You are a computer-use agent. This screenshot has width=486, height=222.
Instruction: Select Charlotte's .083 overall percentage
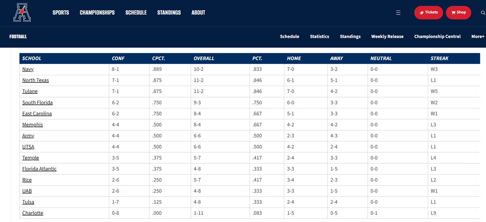(x=257, y=213)
